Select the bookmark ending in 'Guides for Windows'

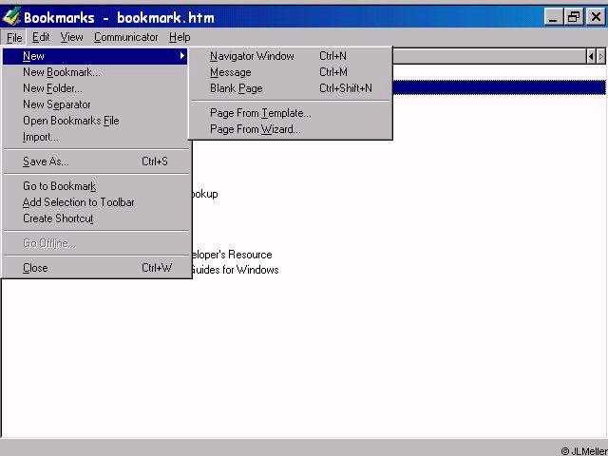point(235,270)
